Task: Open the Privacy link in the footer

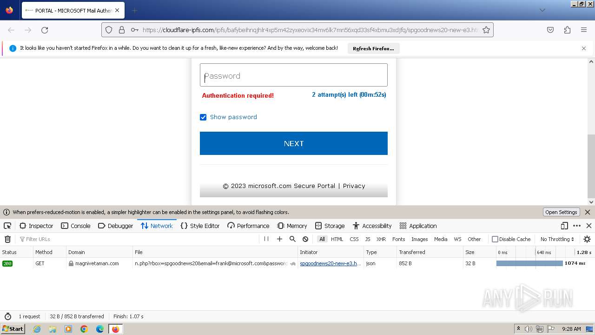Action: click(x=354, y=186)
